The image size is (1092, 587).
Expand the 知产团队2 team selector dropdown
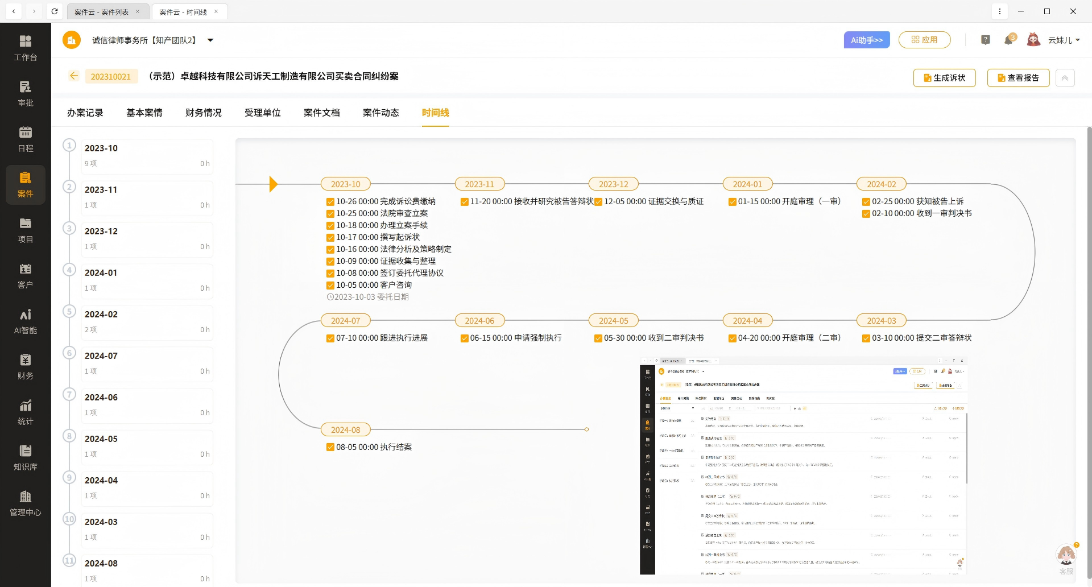pos(210,40)
